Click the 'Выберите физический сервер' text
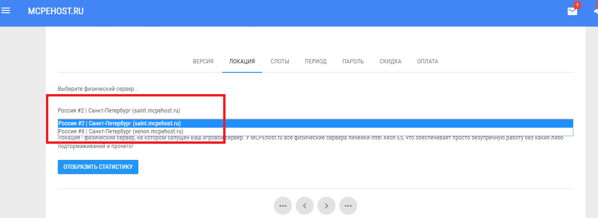 click(97, 89)
